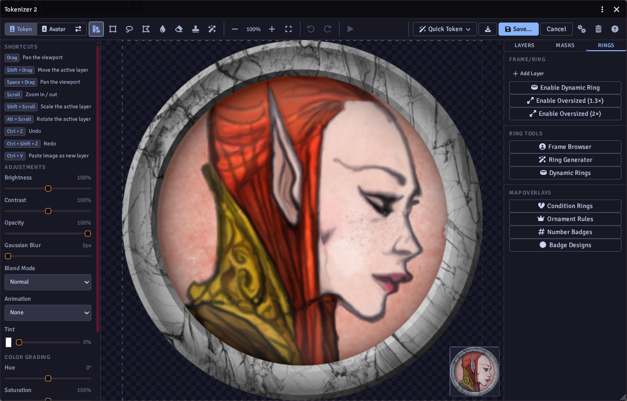This screenshot has height=401, width=627.
Task: Open Tokenizer settings gears
Action: pyautogui.click(x=582, y=29)
